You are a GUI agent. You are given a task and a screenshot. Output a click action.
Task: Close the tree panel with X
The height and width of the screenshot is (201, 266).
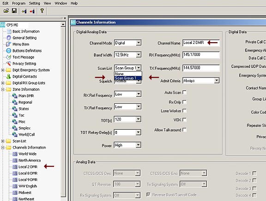point(65,18)
